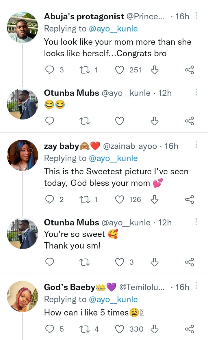Open more options on Abuja's protagonist tweet
Screen dimensions: 208x340
(x=196, y=16)
